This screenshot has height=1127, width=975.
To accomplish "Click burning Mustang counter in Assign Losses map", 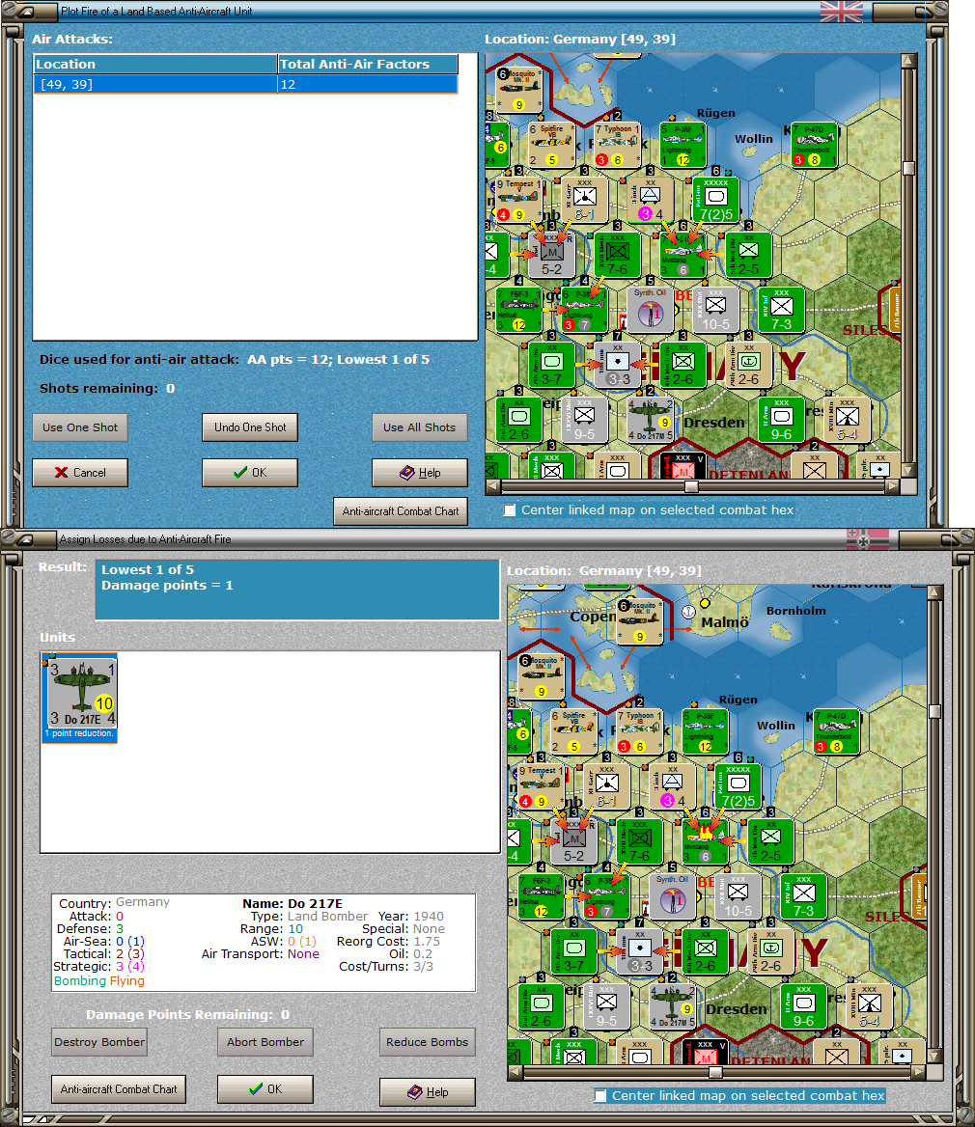I will [706, 841].
